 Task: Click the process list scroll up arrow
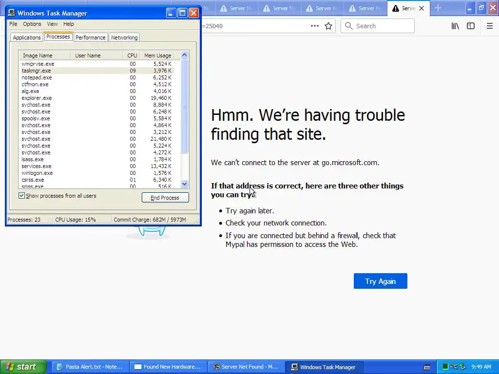184,55
